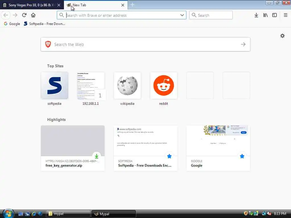The height and width of the screenshot is (218, 291).
Task: Open the Google bookmark
Action: pos(12,24)
